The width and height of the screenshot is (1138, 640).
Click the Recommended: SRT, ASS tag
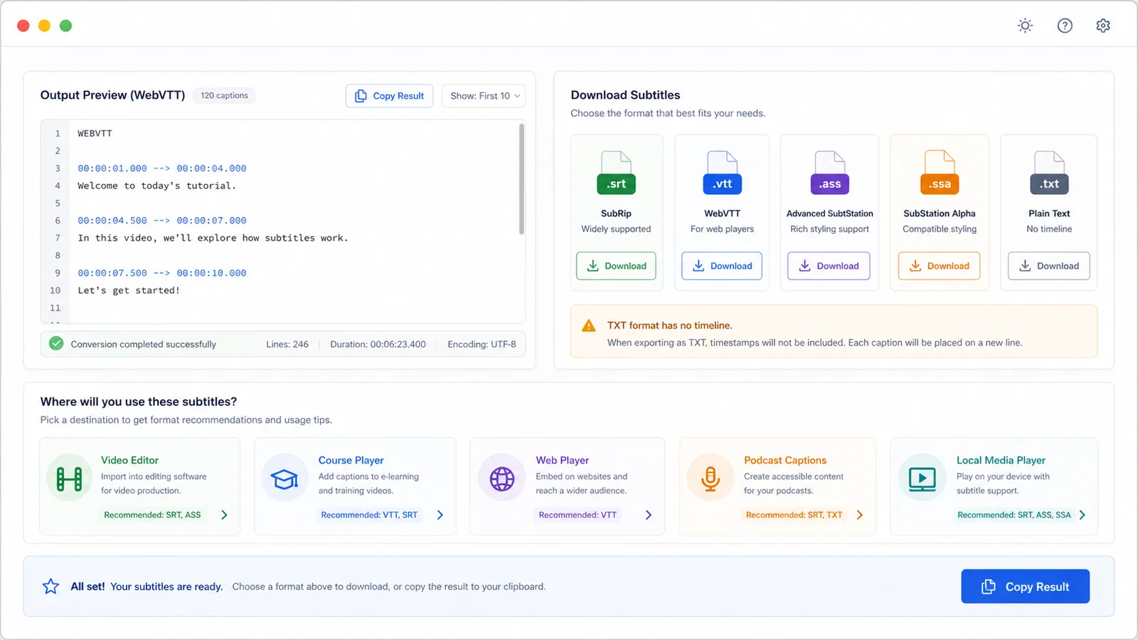tap(152, 515)
